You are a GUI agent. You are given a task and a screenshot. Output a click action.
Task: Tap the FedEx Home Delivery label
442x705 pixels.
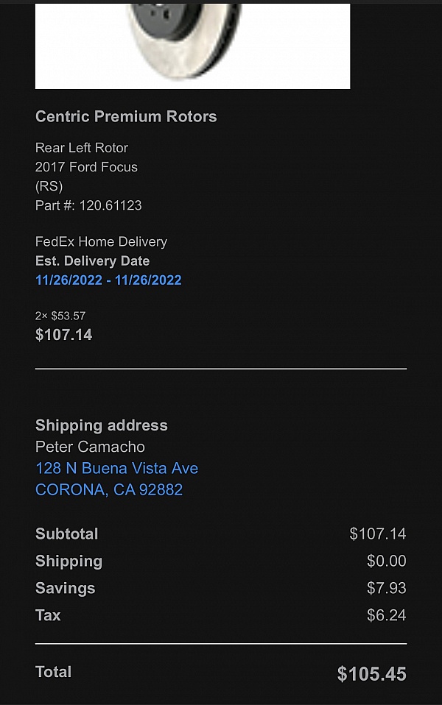(x=101, y=241)
